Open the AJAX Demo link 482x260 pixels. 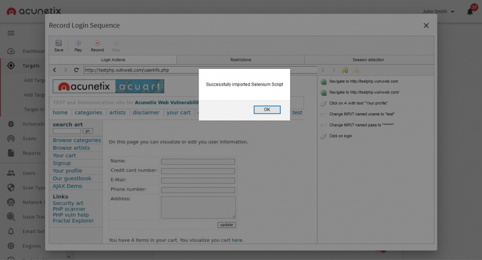coord(67,186)
